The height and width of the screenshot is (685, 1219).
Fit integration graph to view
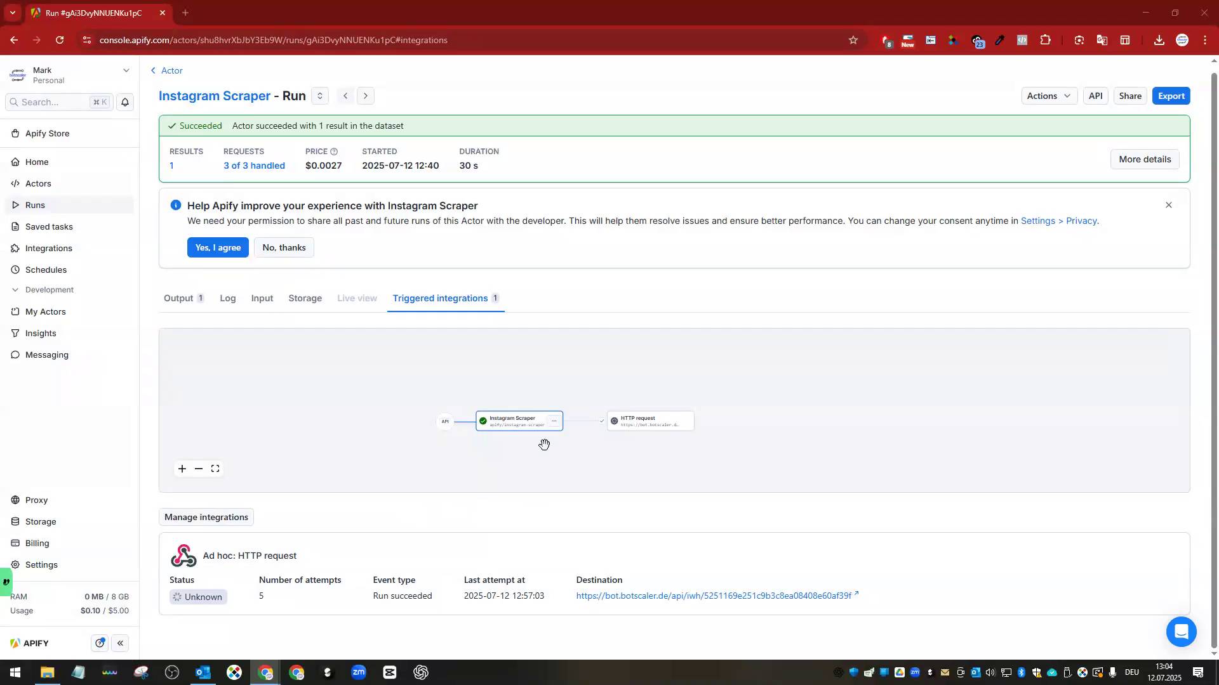[215, 469]
